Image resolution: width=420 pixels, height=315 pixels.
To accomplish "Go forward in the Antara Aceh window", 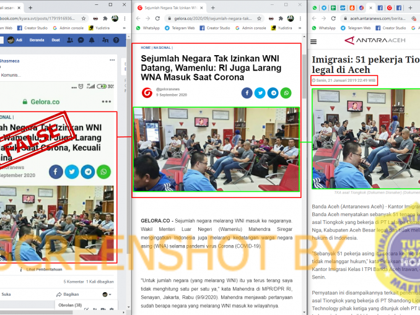I will coord(323,19).
